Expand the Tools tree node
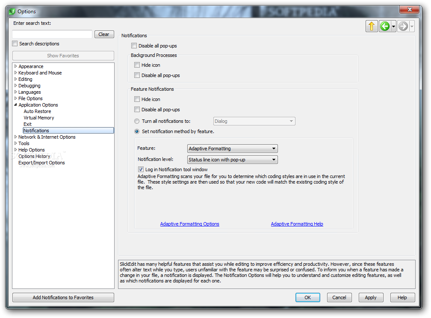Viewport: 431px width, 318px height. tap(16, 143)
